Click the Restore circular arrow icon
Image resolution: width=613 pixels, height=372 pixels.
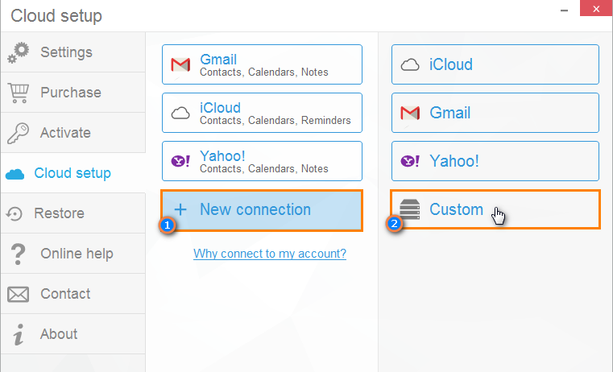click(x=14, y=213)
